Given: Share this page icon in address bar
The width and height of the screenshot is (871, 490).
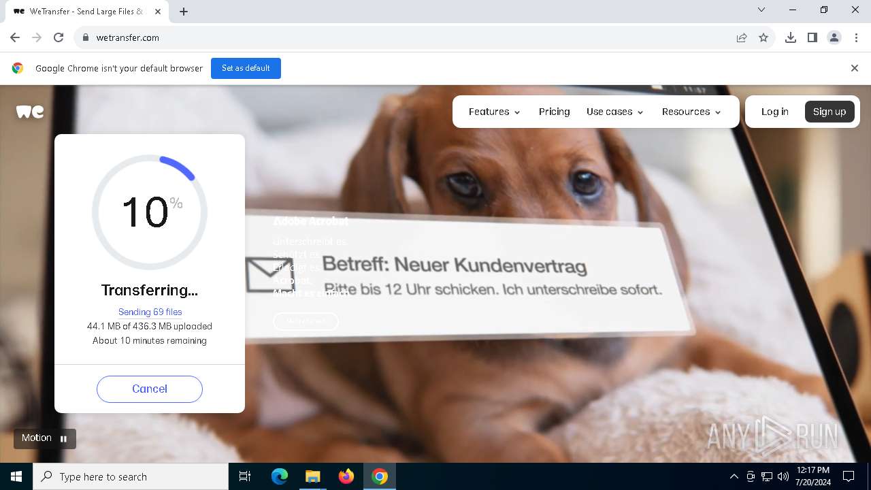Looking at the screenshot, I should (x=742, y=37).
